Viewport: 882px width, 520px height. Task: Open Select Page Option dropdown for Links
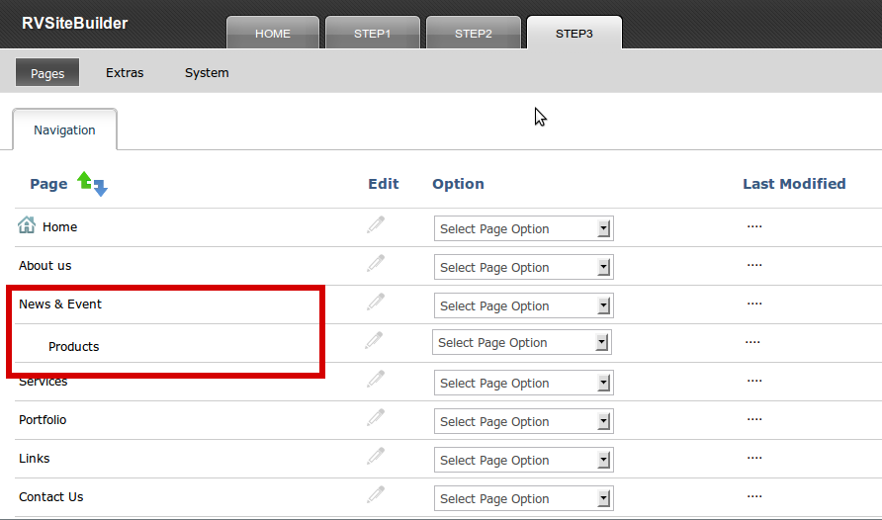[524, 460]
